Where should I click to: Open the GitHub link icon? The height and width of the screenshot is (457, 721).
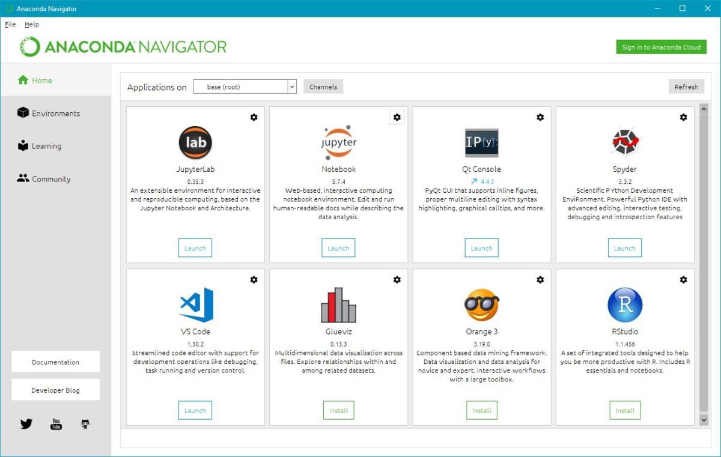85,424
